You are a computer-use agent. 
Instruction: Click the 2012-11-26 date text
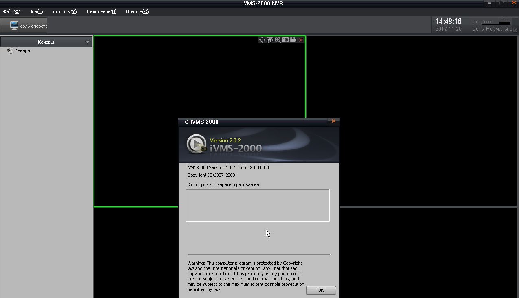click(x=449, y=29)
